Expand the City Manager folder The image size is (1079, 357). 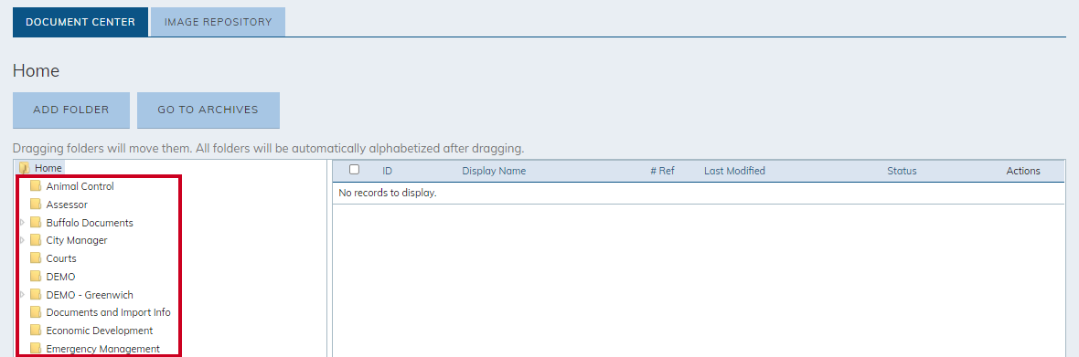click(23, 240)
